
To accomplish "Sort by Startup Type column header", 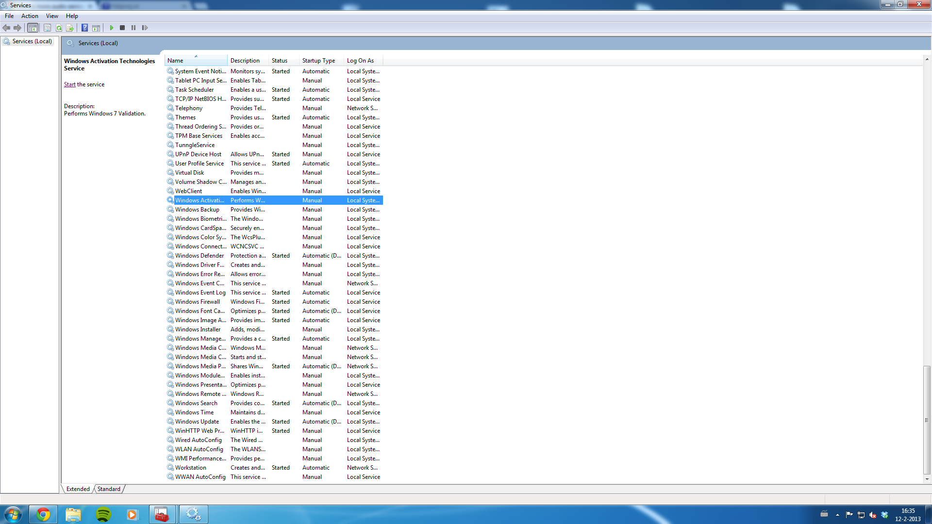I will [319, 61].
